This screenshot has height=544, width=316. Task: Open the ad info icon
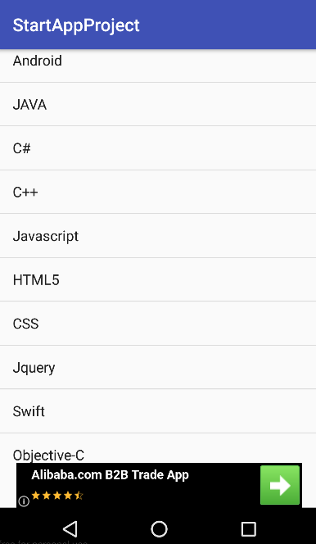(24, 501)
